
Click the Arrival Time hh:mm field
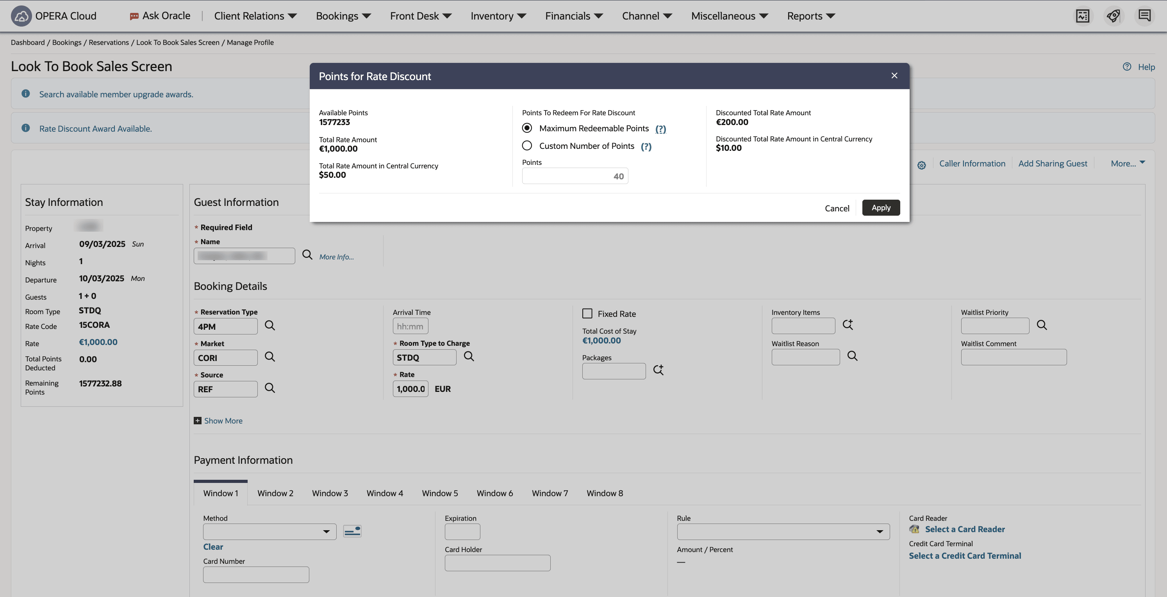(410, 326)
